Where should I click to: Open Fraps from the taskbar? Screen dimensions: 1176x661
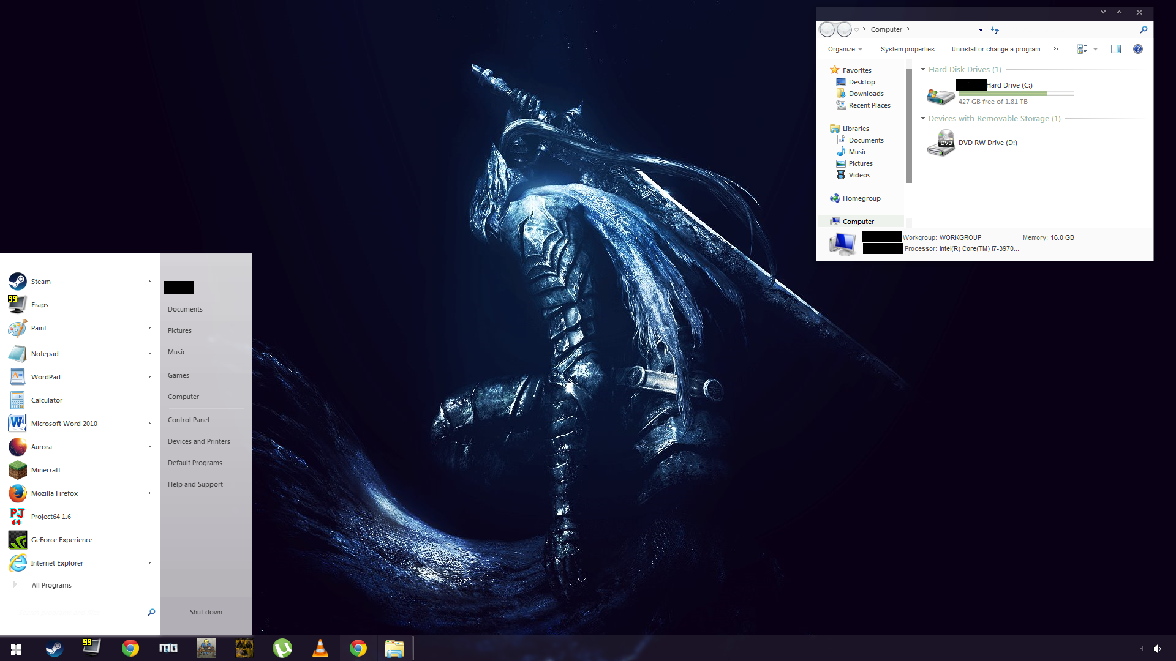pyautogui.click(x=92, y=648)
